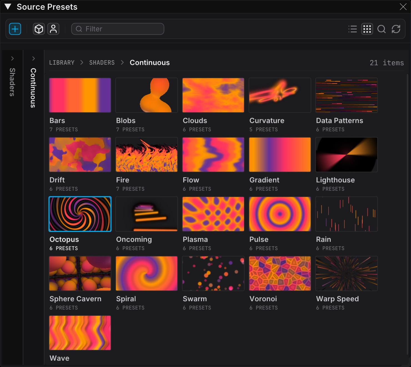Focus the Filter search field
Image resolution: width=411 pixels, height=367 pixels.
click(118, 29)
